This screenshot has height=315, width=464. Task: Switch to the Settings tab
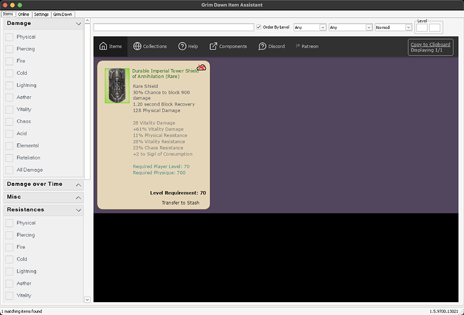coord(41,14)
